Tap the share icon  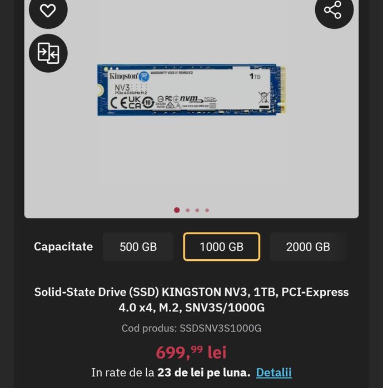tap(334, 11)
